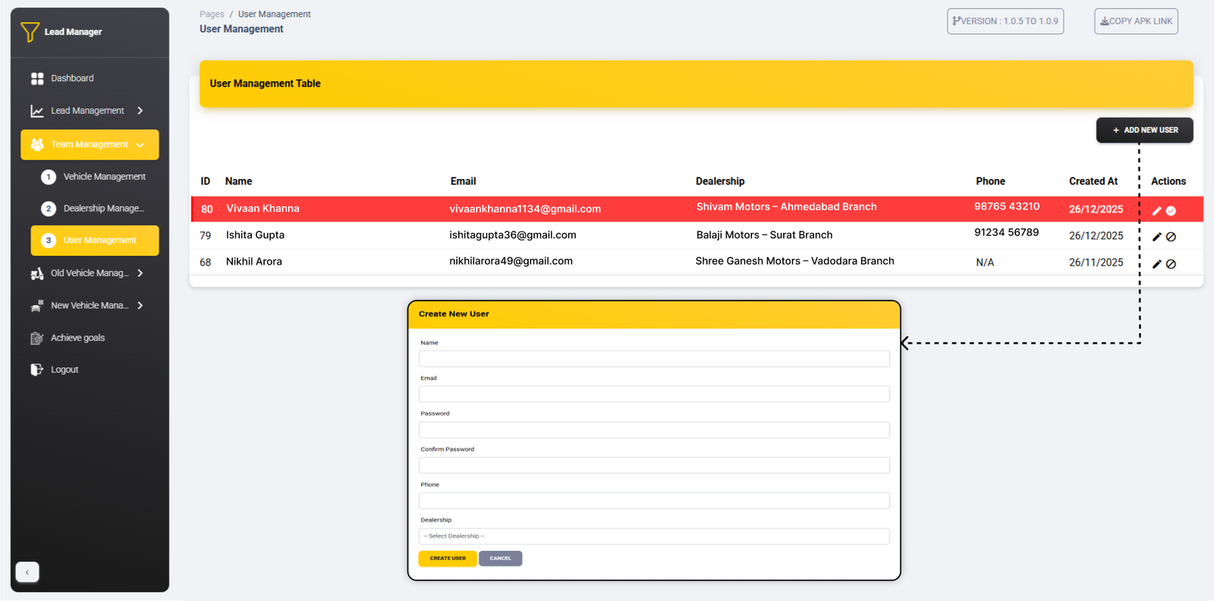Click the Old Vehicle Management icon

point(37,274)
